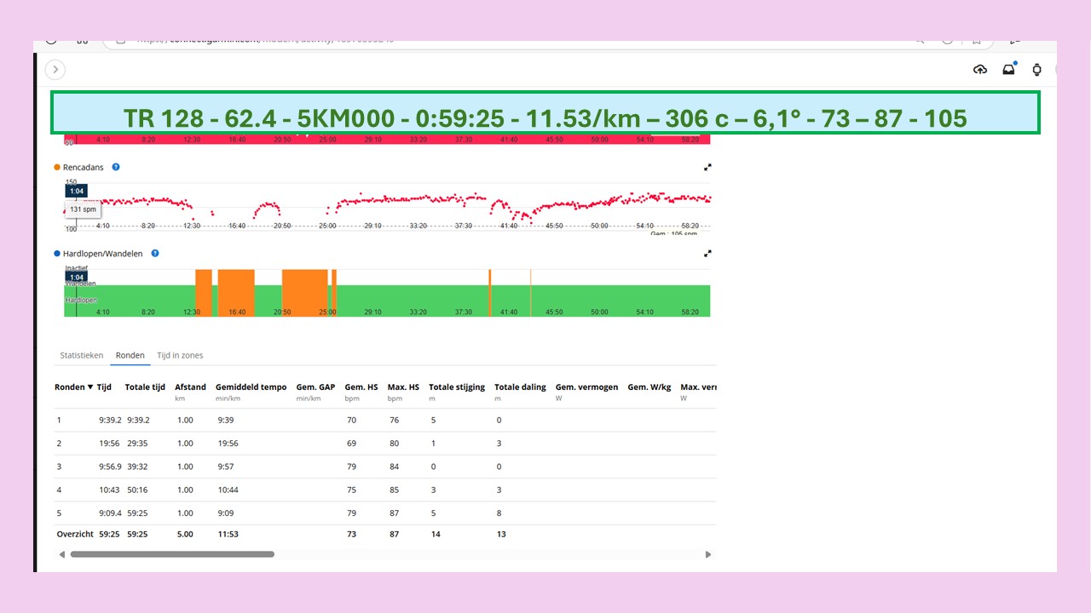Click the Hardlopen/Wandelen chart title label
Viewport: 1091px width, 613px height.
(x=103, y=253)
